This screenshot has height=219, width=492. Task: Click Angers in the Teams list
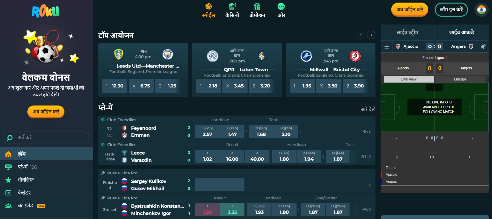[434, 182]
